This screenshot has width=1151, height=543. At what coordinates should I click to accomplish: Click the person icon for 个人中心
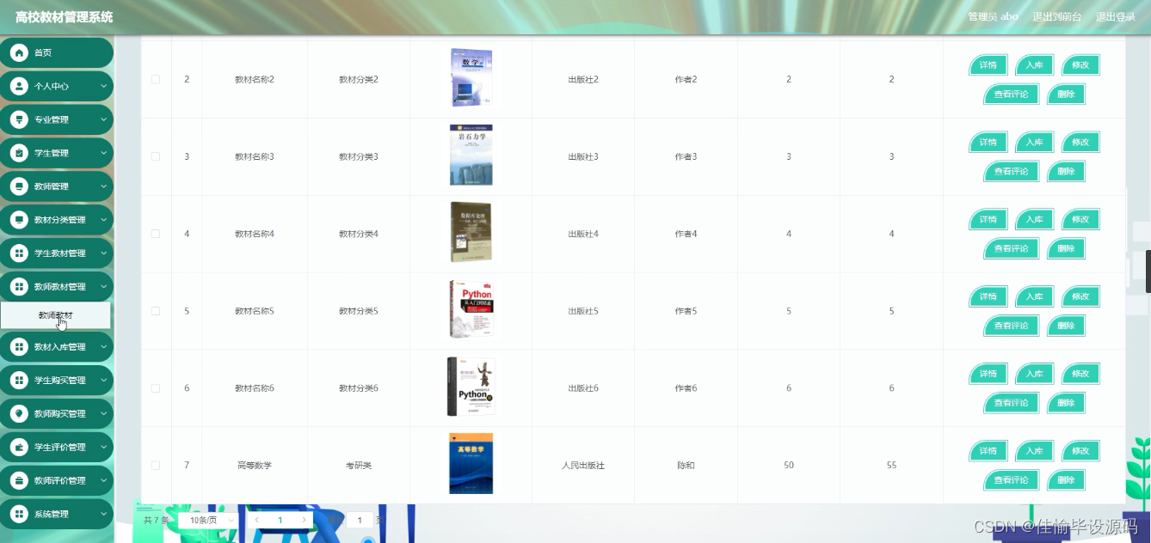pyautogui.click(x=19, y=86)
